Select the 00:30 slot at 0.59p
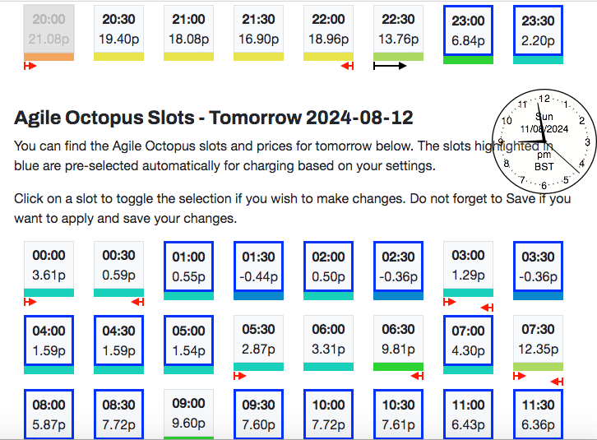Image resolution: width=597 pixels, height=440 pixels. pos(118,265)
